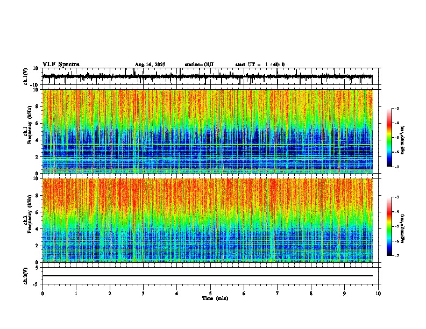This screenshot has height=329, width=426.
Task: Click the "-4" tick on ch.2 colorbar
Action: click(396, 212)
